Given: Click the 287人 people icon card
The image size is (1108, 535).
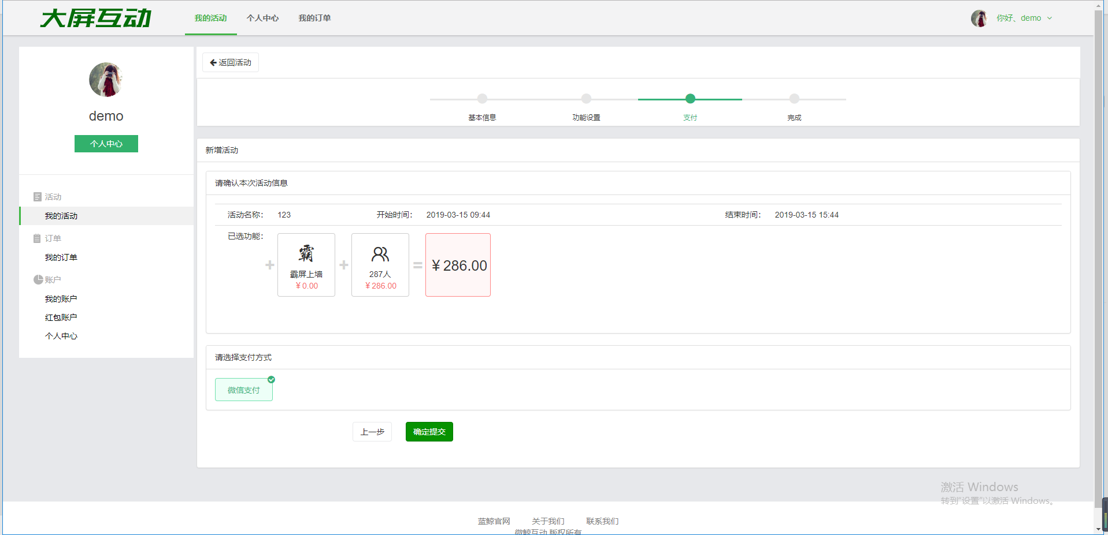Looking at the screenshot, I should pos(380,265).
